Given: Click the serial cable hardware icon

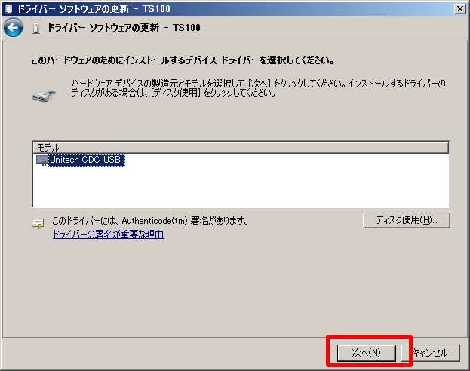Looking at the screenshot, I should [44, 96].
